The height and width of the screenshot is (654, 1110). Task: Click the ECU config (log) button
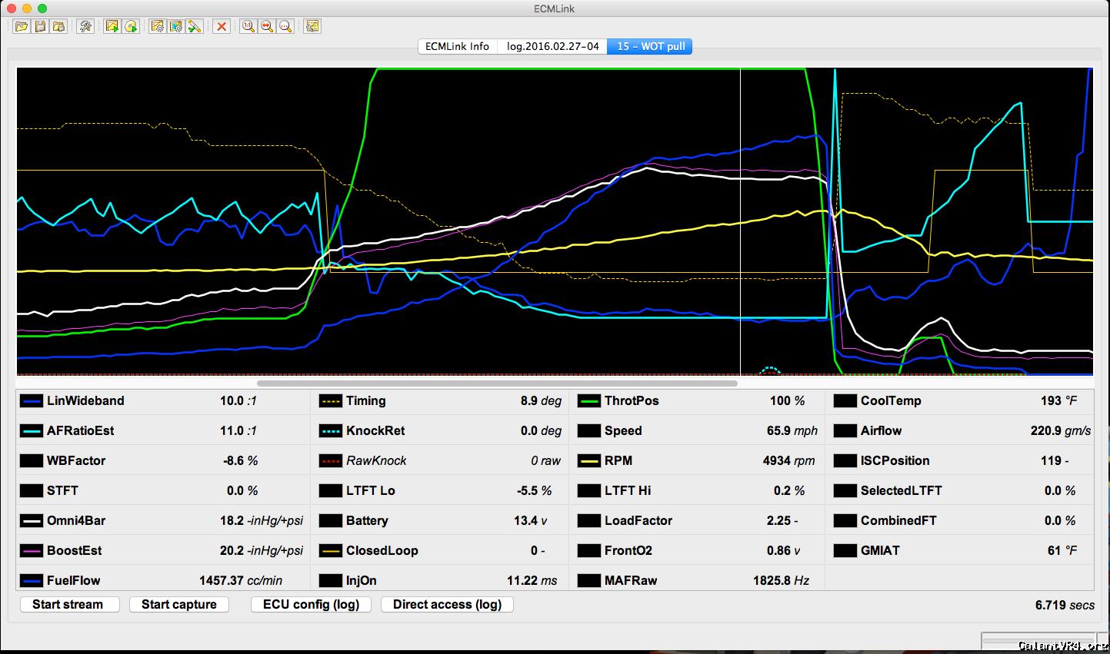pos(311,604)
